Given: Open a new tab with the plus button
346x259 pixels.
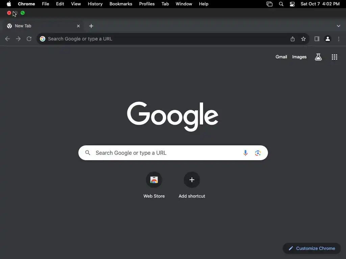Looking at the screenshot, I should [91, 26].
